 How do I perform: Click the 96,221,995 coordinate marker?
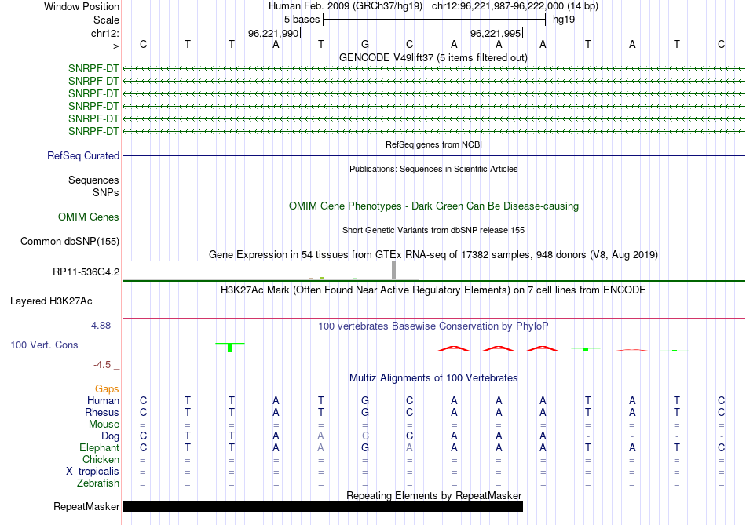tap(496, 33)
